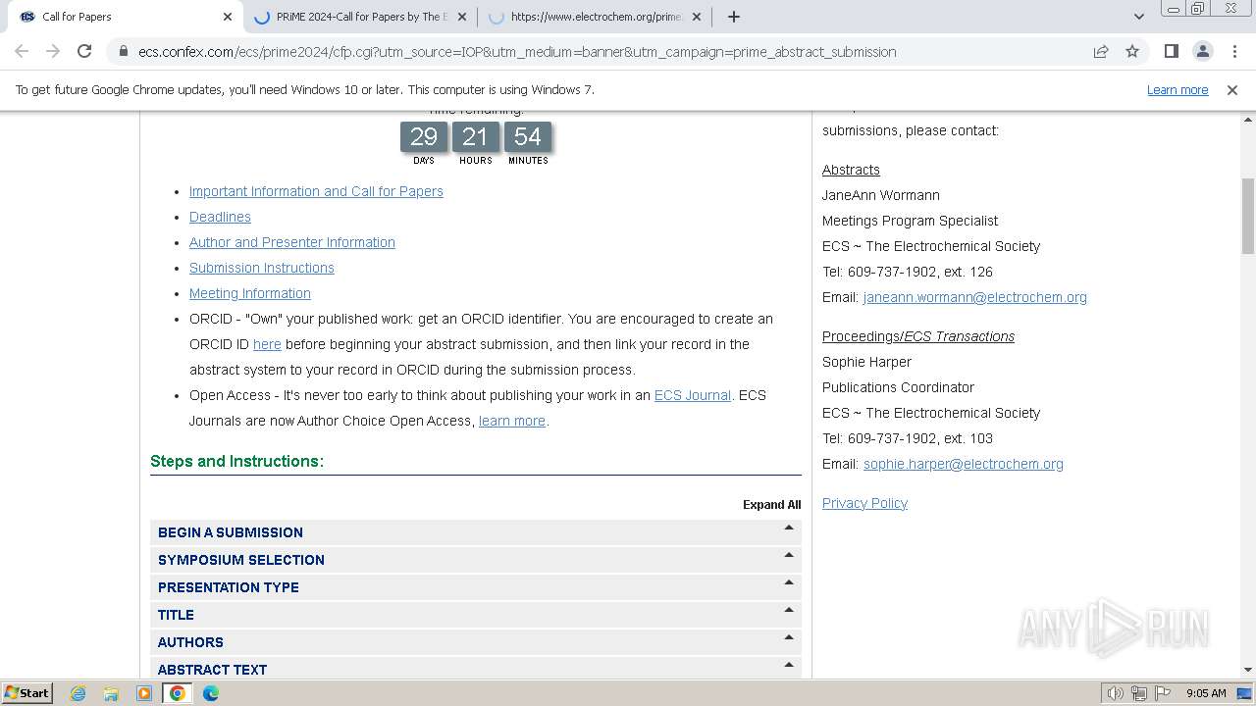Open Microsoft Edge from taskbar
The height and width of the screenshot is (706, 1256).
point(211,693)
